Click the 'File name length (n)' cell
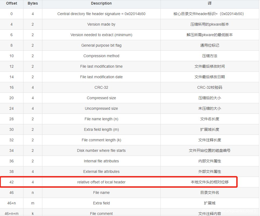260x216 pixels. tap(101, 119)
